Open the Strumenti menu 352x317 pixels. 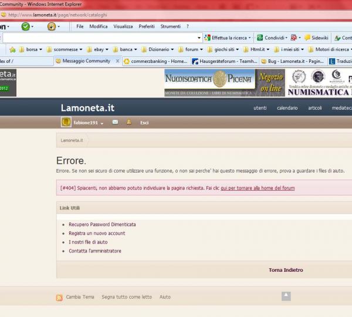point(170,26)
